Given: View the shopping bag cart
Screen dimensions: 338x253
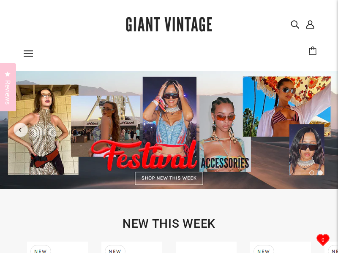Looking at the screenshot, I should pyautogui.click(x=313, y=51).
